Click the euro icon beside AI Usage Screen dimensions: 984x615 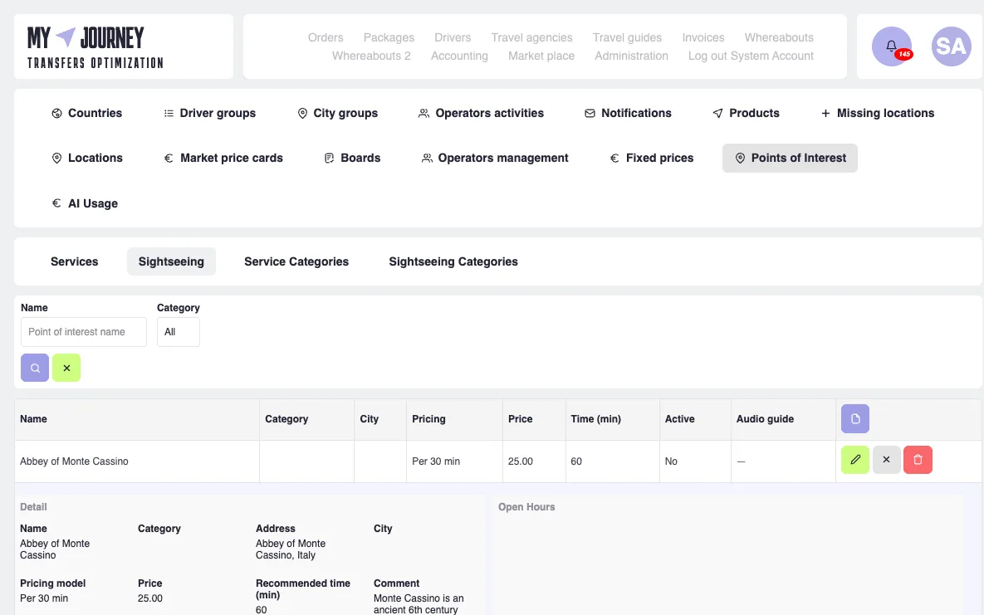(56, 203)
